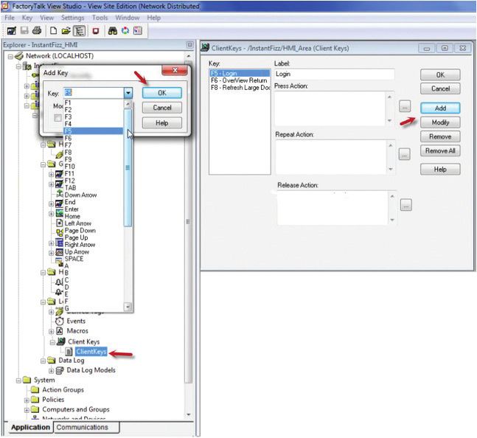Click the Open folder icon in toolbar
The width and height of the screenshot is (477, 438).
pyautogui.click(x=66, y=31)
